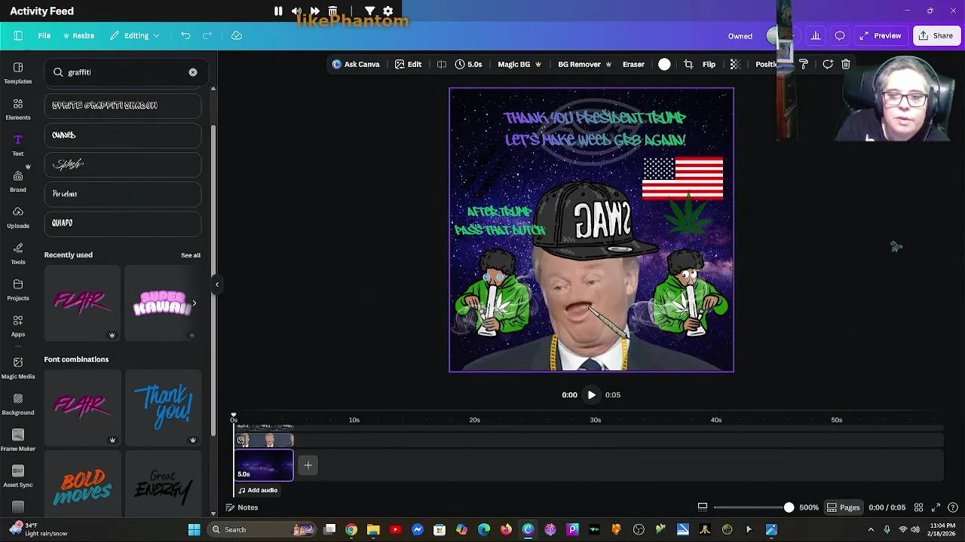
Task: Click the Share button
Action: tap(936, 35)
